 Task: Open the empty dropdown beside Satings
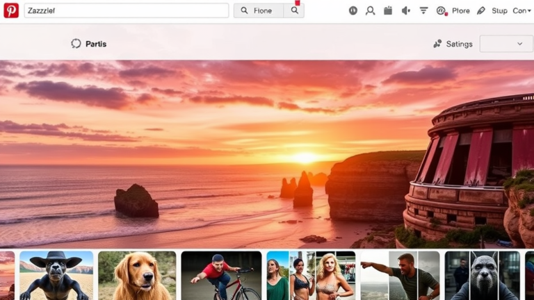tap(505, 44)
